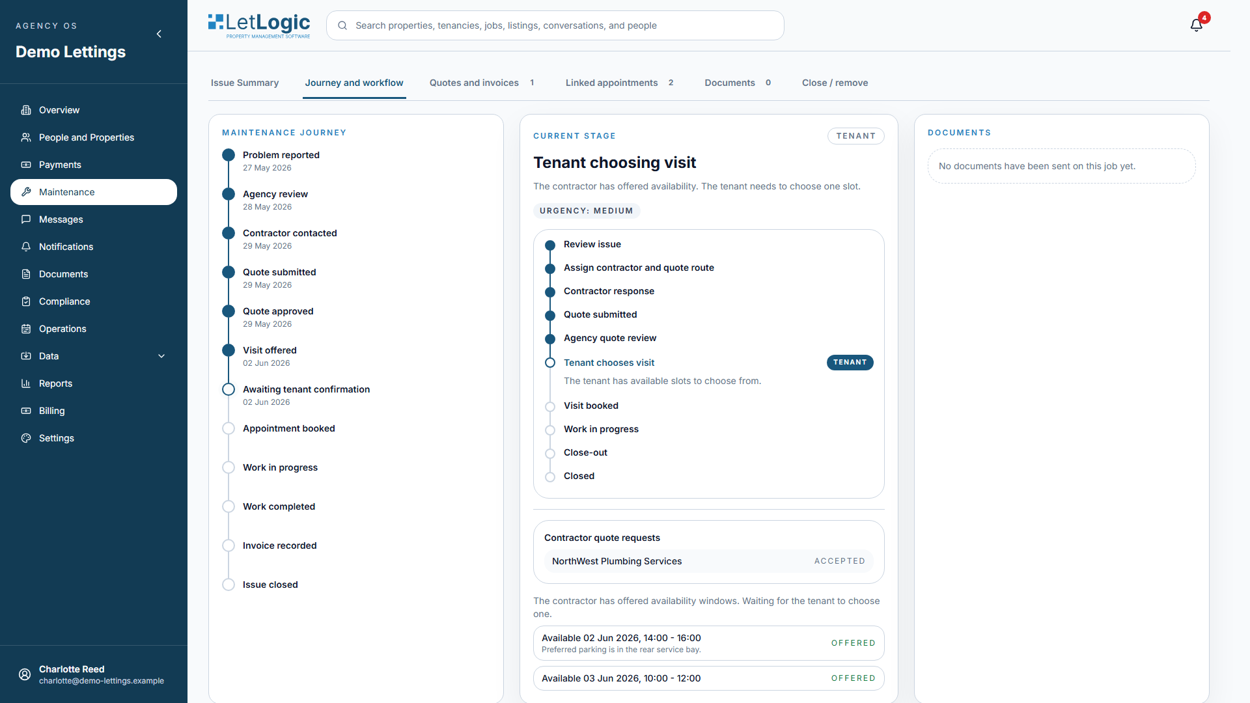Click the Close-out workflow step

click(x=585, y=452)
